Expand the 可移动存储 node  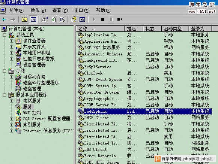[11, 77]
